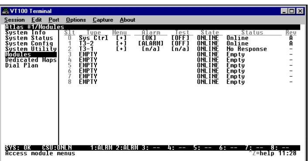The image size is (308, 161).
Task: Toggle the [OFF] test for T3-2
Action: 180,44
